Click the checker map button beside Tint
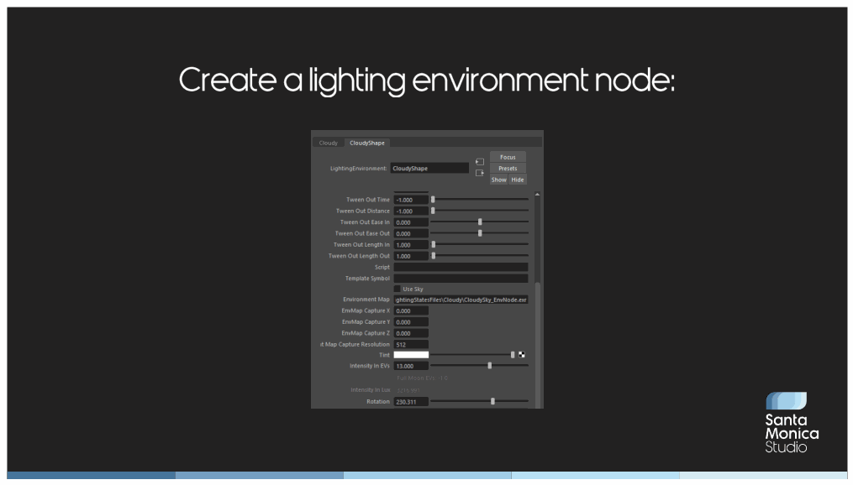 click(x=522, y=355)
